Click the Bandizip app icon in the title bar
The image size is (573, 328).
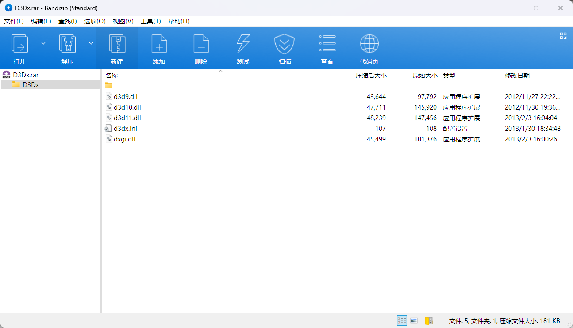(8, 8)
